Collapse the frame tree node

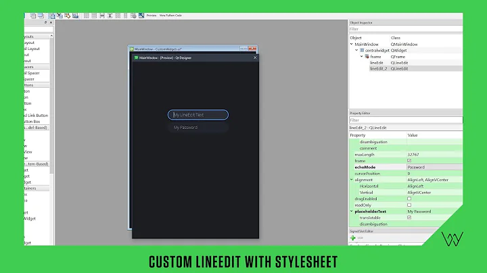[x=361, y=57]
